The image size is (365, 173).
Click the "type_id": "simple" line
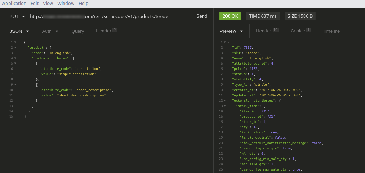coord(251,85)
